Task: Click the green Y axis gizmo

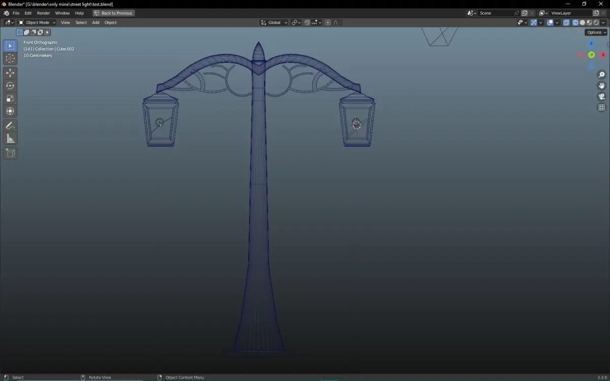Action: [x=591, y=55]
